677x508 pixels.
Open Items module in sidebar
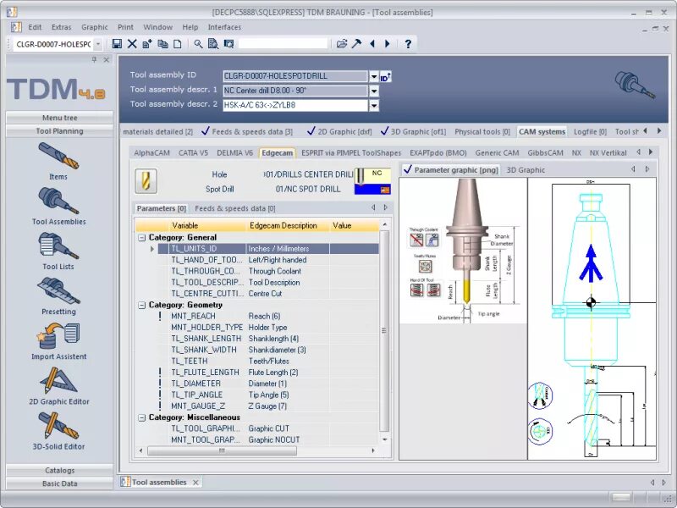pos(58,162)
